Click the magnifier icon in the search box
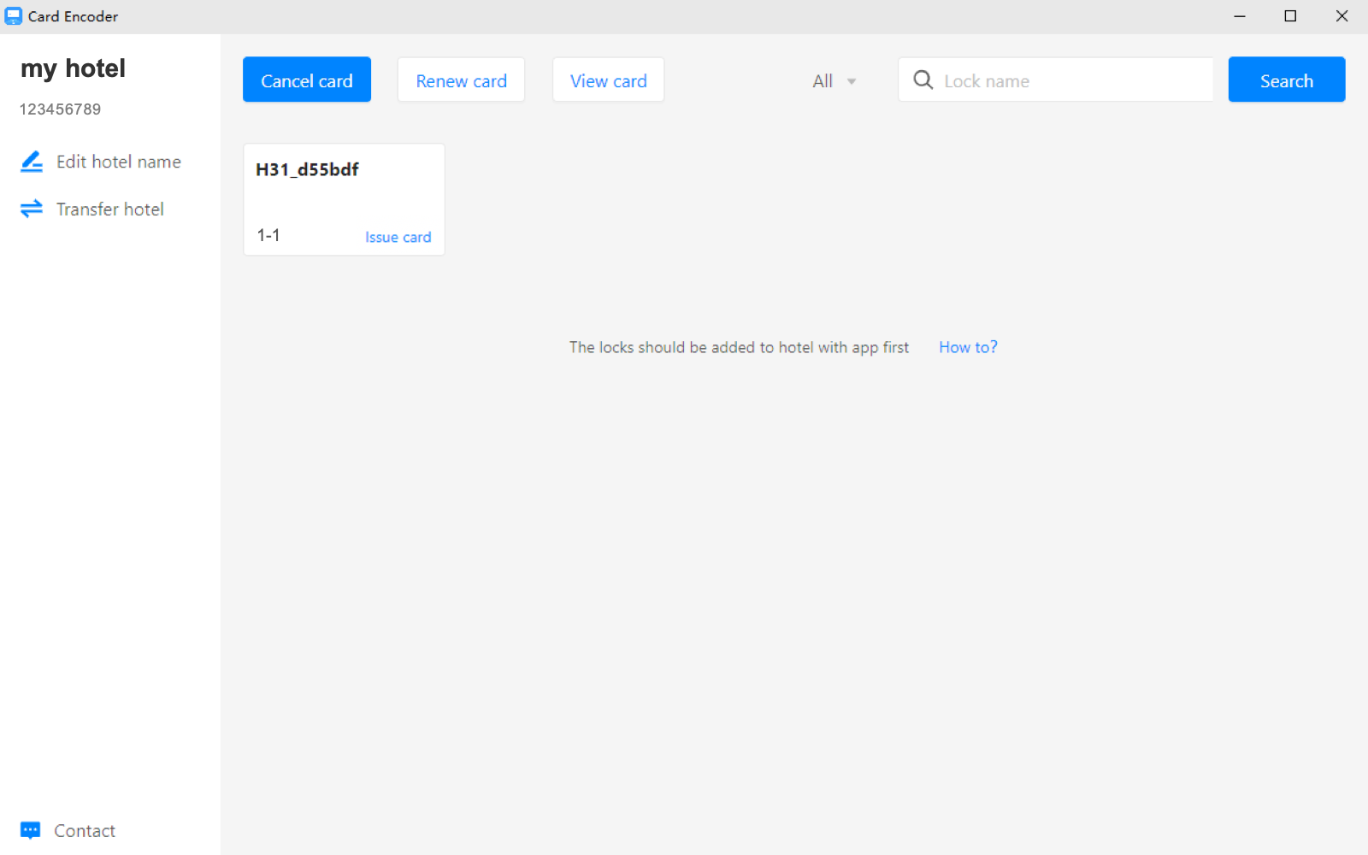The width and height of the screenshot is (1368, 855). (923, 80)
